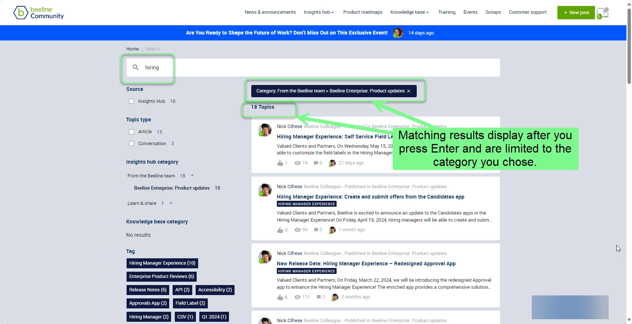
Task: Open the user profile avatar icon
Action: point(603,13)
